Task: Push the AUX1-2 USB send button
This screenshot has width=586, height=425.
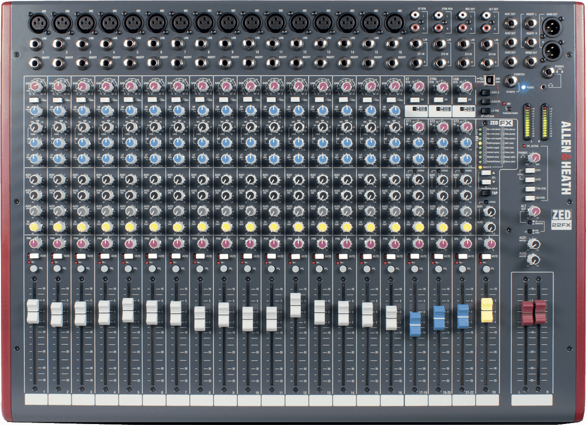Action: (x=485, y=93)
